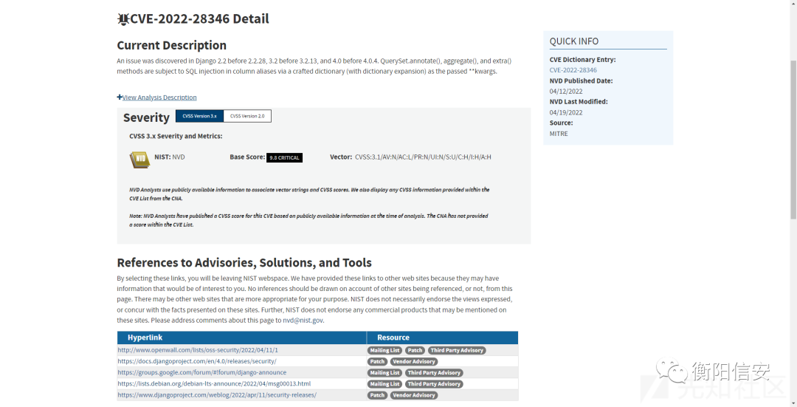Click the NVD Published Date 04/12/2022
The width and height of the screenshot is (797, 407).
566,92
